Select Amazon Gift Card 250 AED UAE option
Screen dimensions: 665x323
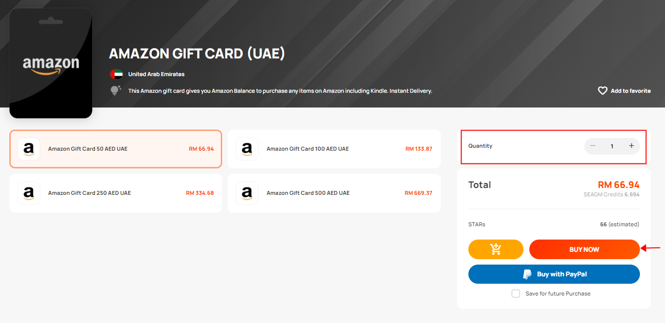(x=116, y=193)
